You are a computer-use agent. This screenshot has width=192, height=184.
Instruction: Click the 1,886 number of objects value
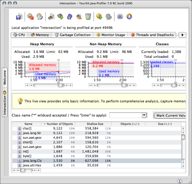point(58,147)
